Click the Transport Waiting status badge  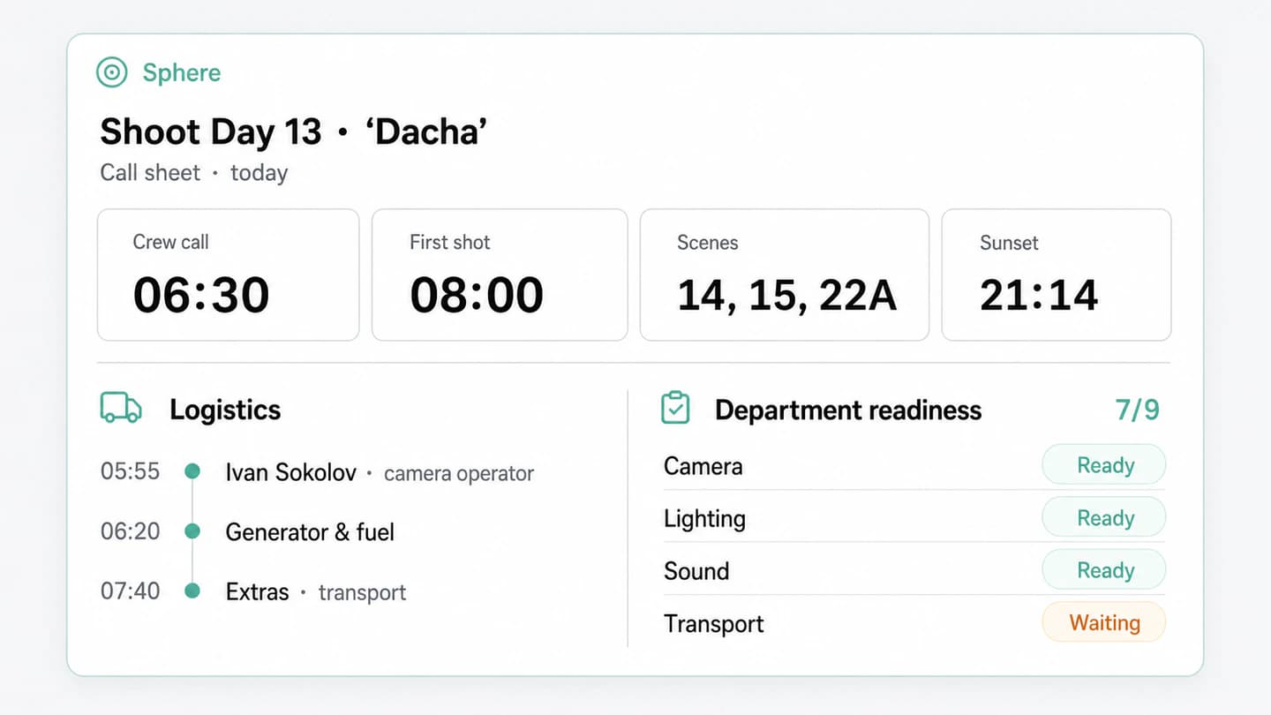point(1104,622)
